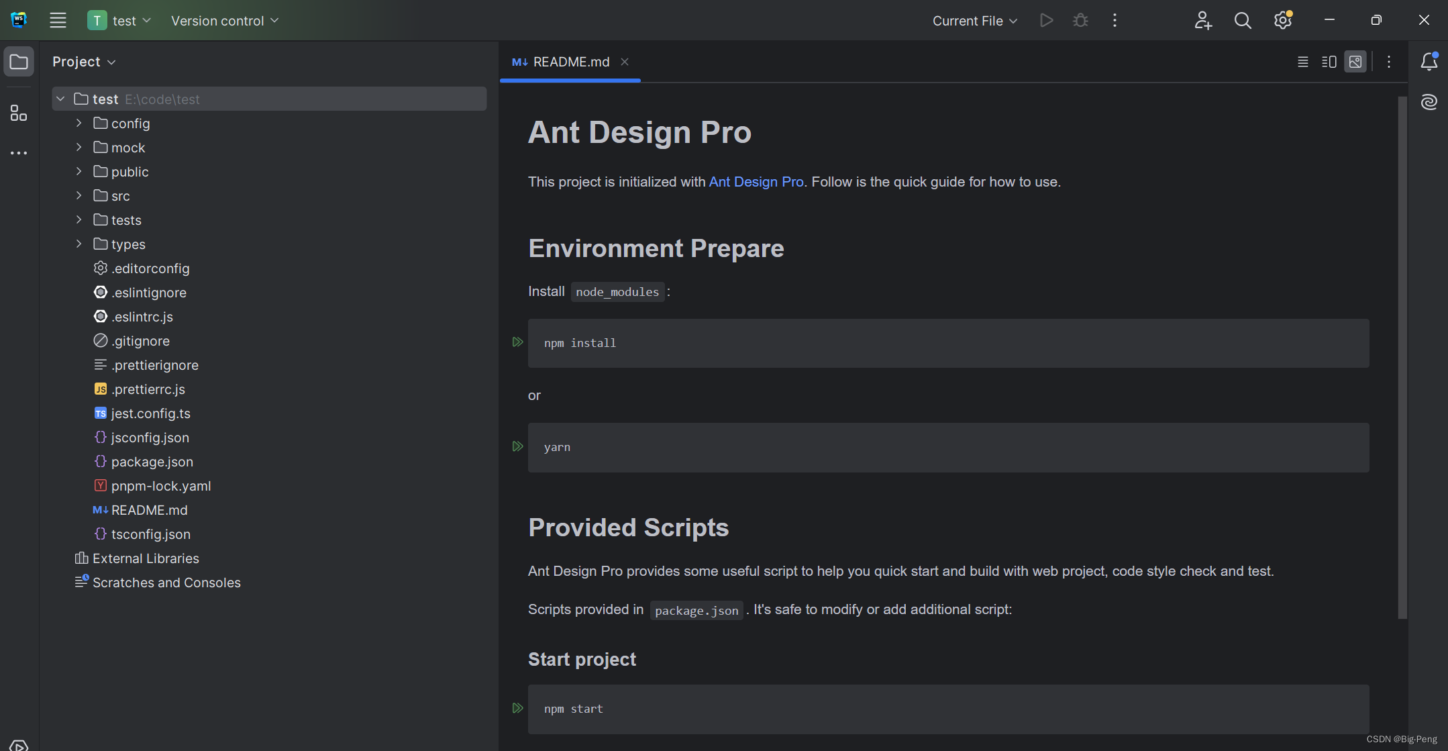Select .editorconfig file

pyautogui.click(x=142, y=268)
